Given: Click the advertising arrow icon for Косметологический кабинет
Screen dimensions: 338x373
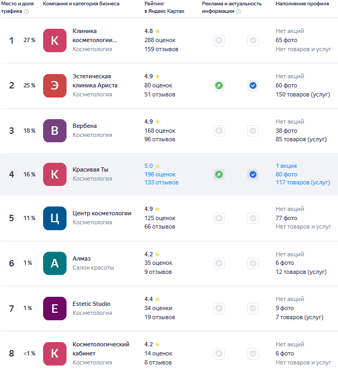Looking at the screenshot, I should pyautogui.click(x=219, y=354).
